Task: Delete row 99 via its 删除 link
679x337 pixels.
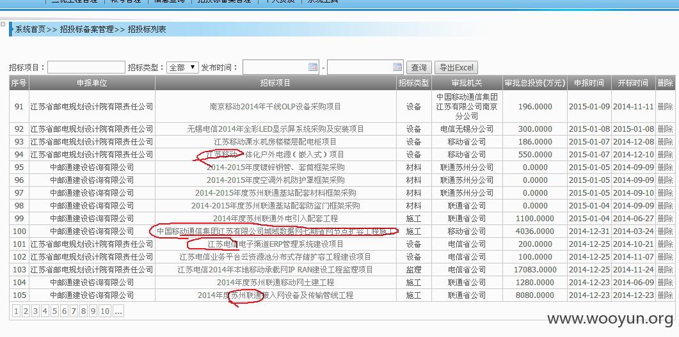Action: [665, 219]
